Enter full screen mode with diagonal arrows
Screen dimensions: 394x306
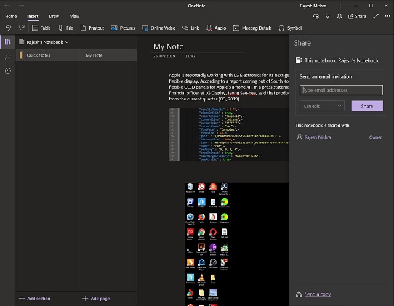tap(376, 17)
